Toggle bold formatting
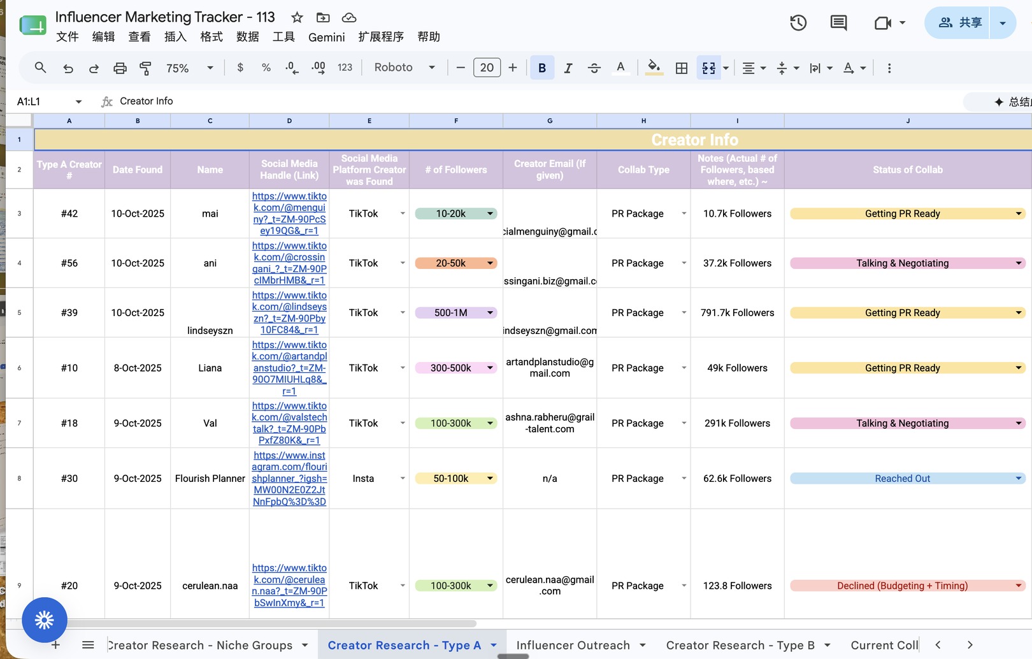1032x659 pixels. click(542, 68)
